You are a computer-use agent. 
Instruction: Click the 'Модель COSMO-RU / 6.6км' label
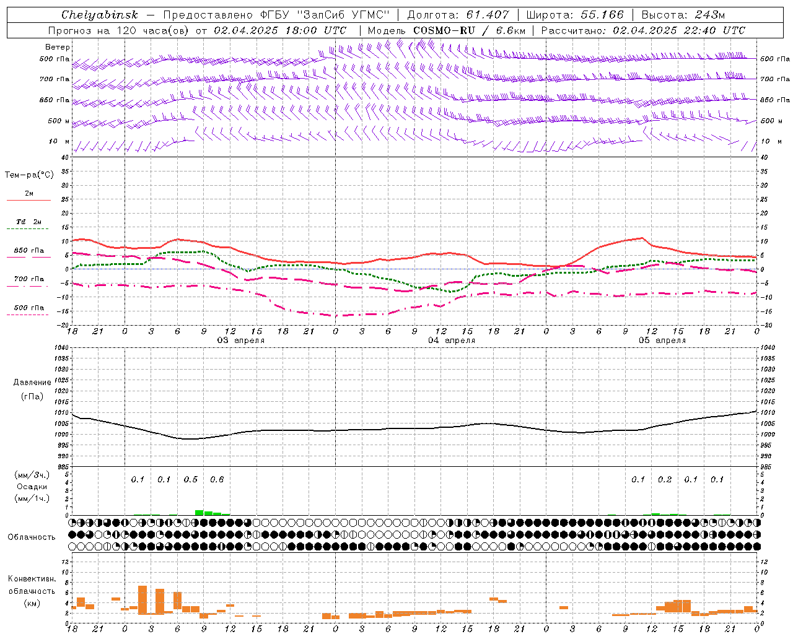point(447,30)
